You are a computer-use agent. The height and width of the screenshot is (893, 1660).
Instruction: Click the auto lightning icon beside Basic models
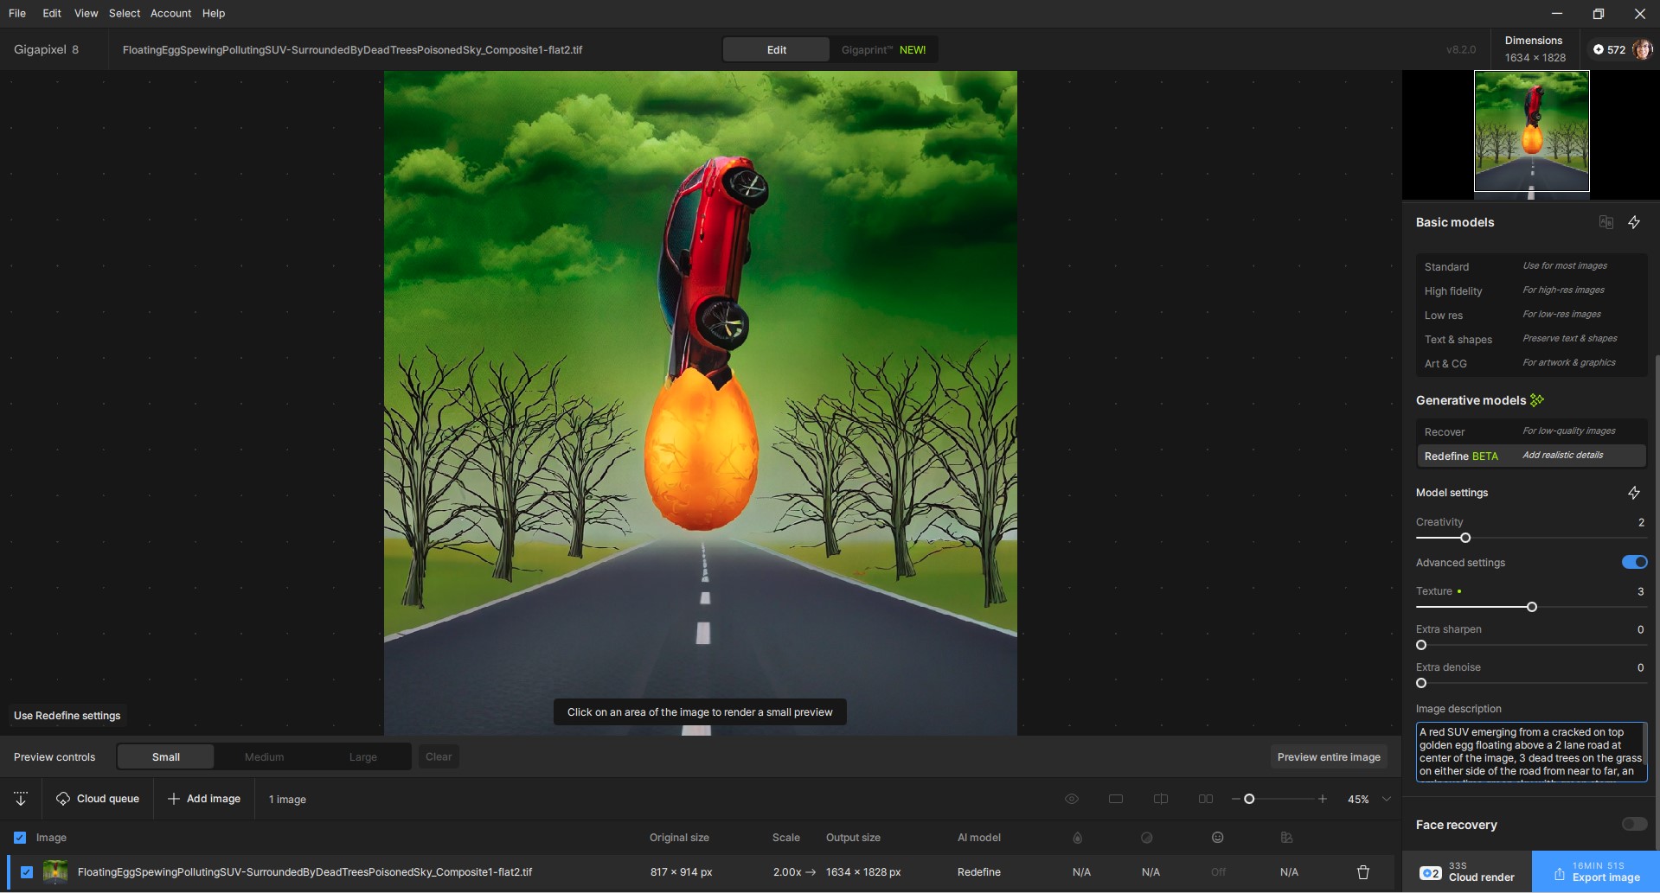click(x=1634, y=222)
